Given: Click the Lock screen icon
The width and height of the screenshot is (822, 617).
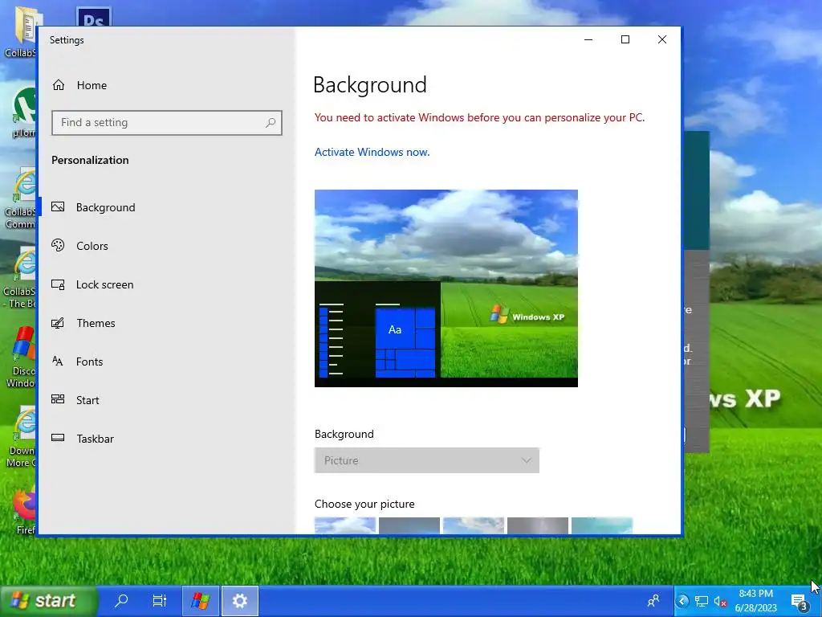Looking at the screenshot, I should 58,284.
